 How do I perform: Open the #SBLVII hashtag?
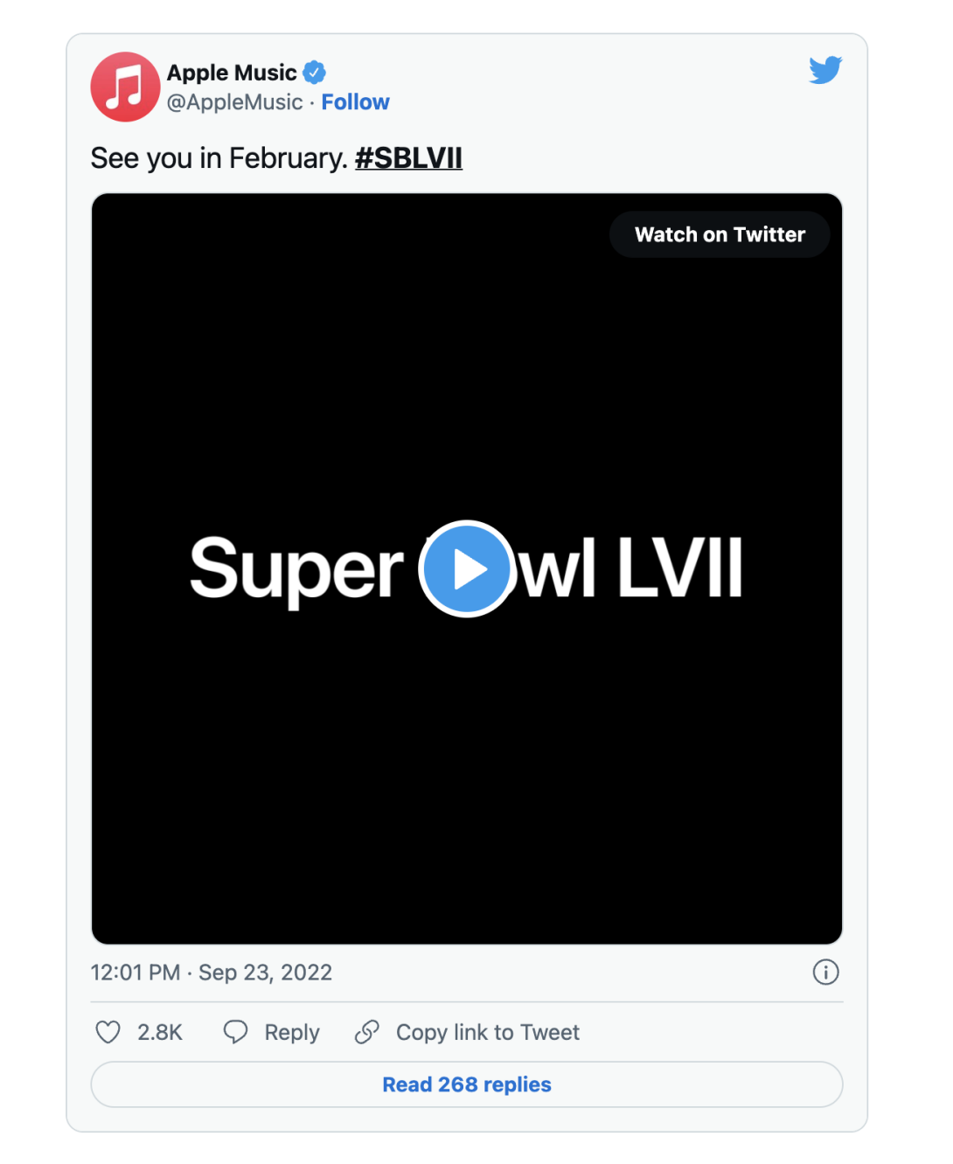click(408, 157)
